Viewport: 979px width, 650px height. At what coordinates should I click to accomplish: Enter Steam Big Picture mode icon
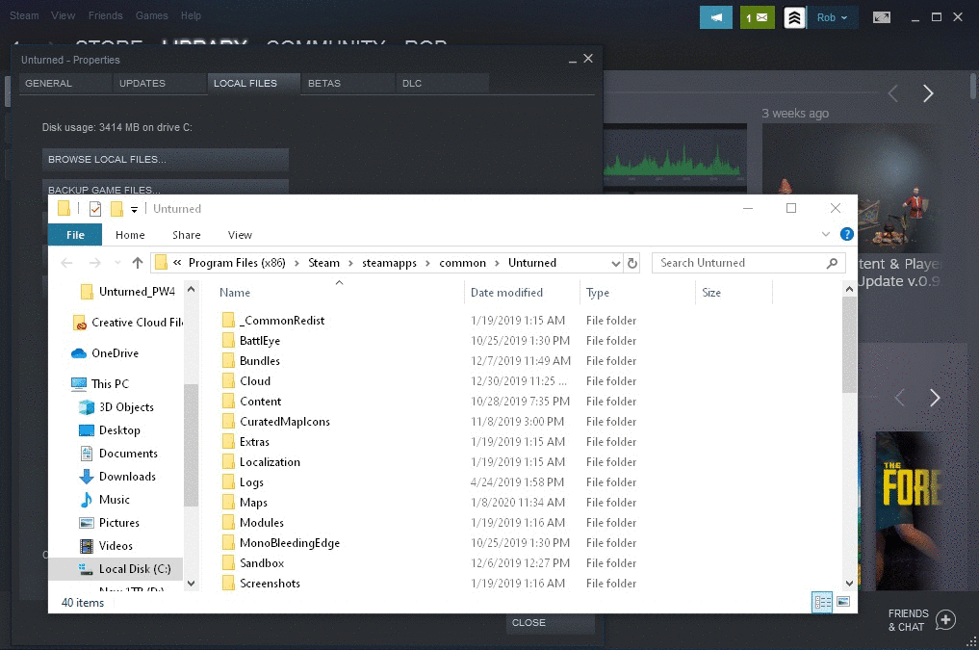click(882, 17)
